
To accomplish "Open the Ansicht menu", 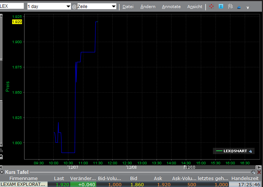I will click(195, 7).
